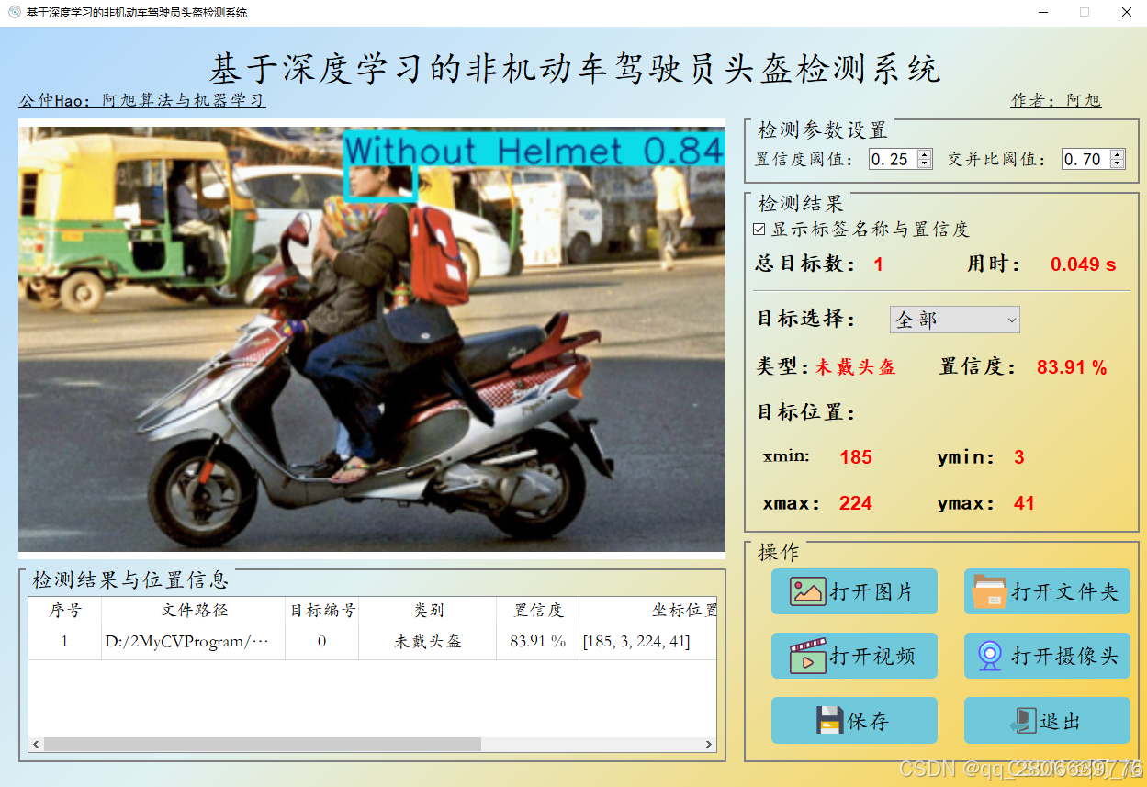Click the webcam icon on 打开摄像头 button
This screenshot has width=1147, height=787.
(989, 656)
